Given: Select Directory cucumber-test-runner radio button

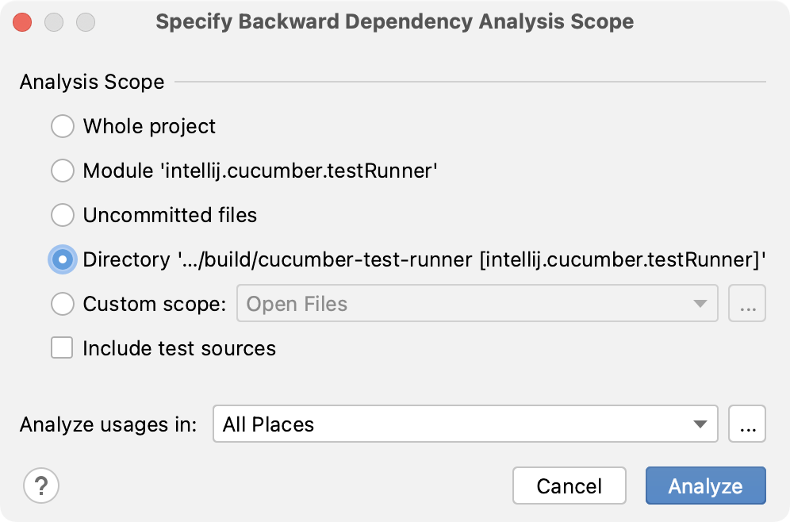Looking at the screenshot, I should click(x=63, y=259).
